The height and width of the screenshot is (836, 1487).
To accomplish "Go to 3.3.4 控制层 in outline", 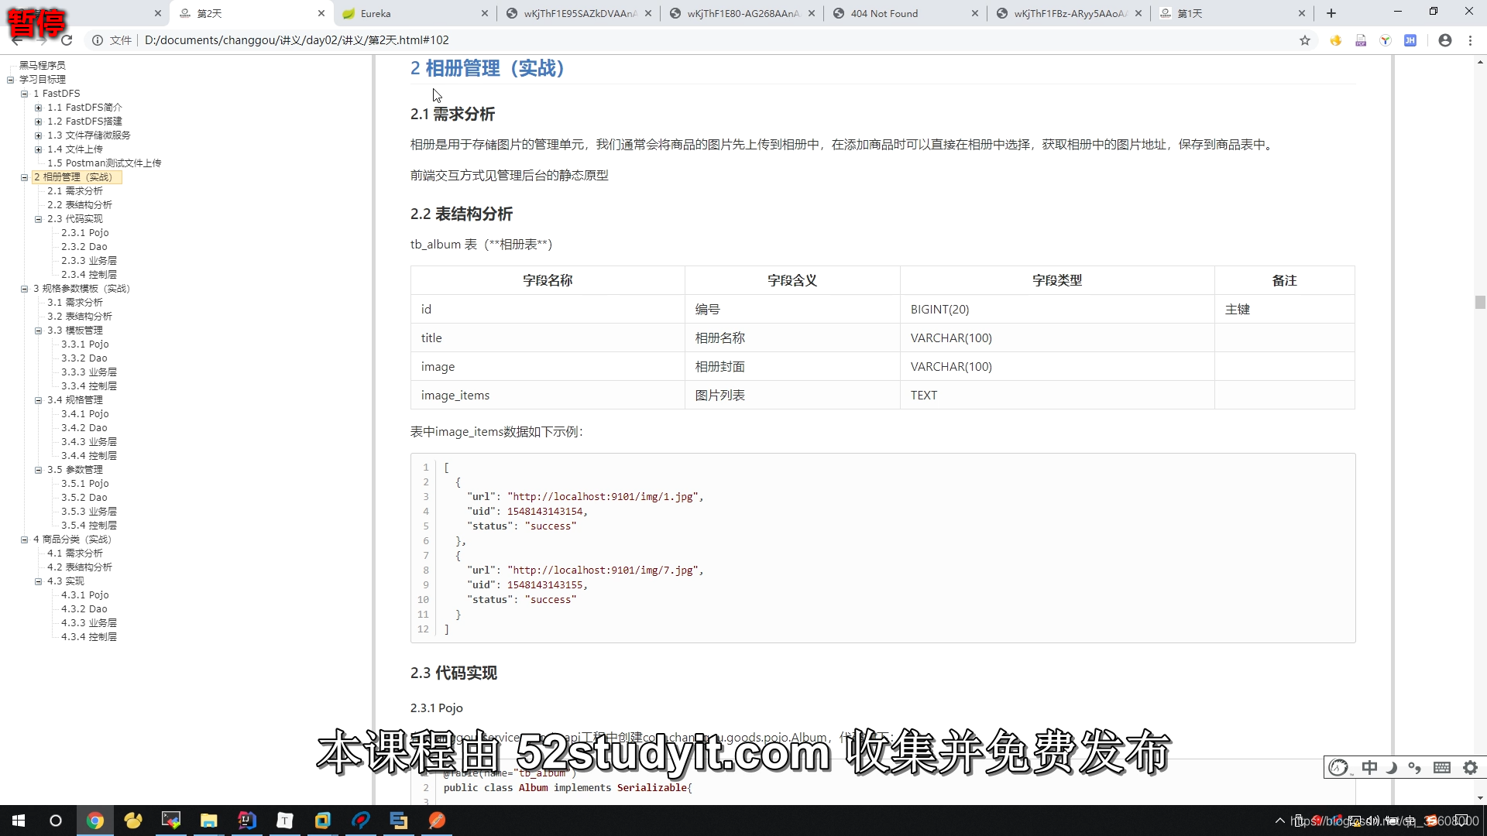I will pyautogui.click(x=89, y=386).
